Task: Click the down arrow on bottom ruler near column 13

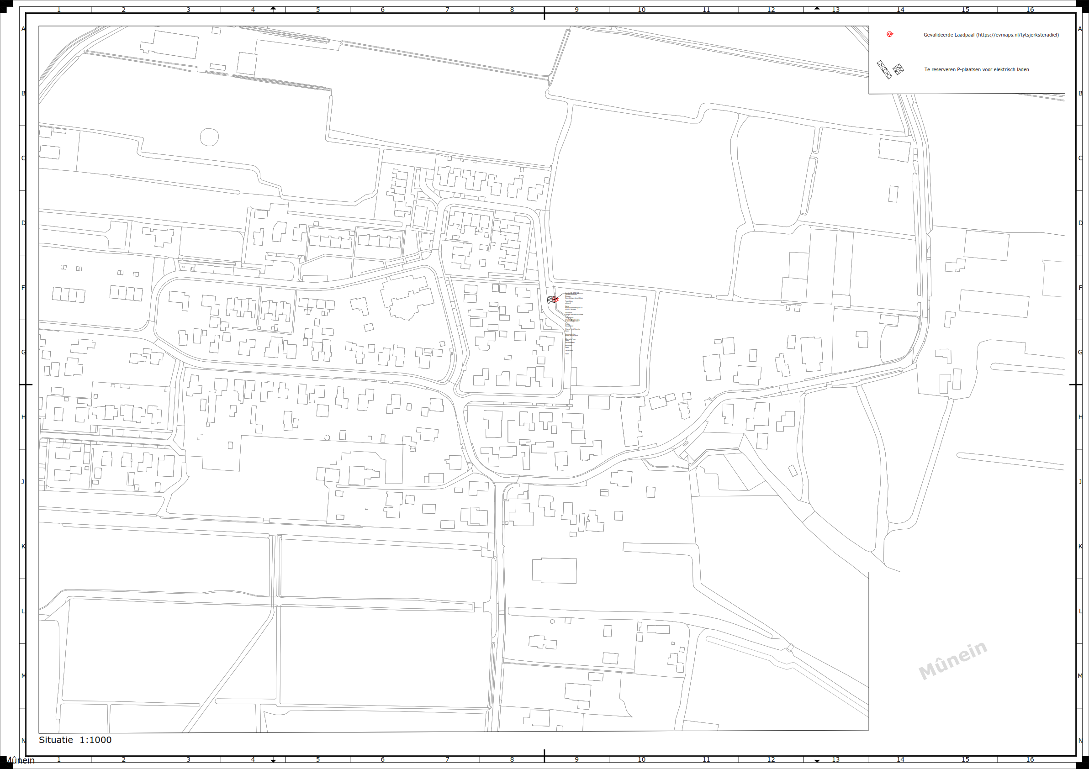Action: [817, 760]
